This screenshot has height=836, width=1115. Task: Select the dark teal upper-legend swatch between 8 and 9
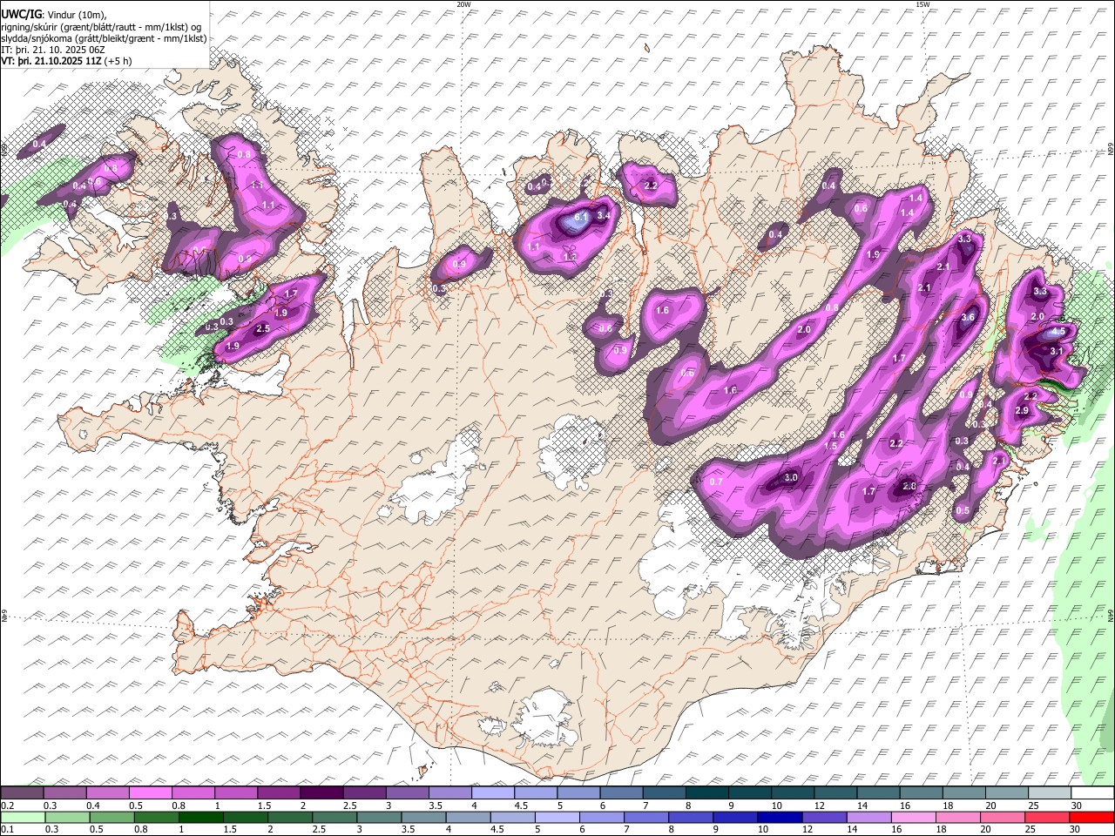[x=707, y=793]
